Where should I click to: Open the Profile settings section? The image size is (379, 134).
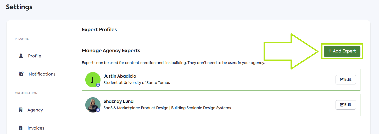pyautogui.click(x=35, y=56)
